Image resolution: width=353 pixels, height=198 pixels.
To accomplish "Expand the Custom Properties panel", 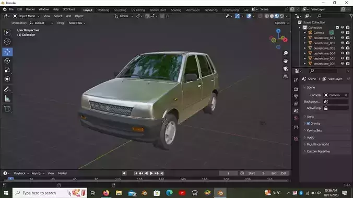I will (x=319, y=151).
